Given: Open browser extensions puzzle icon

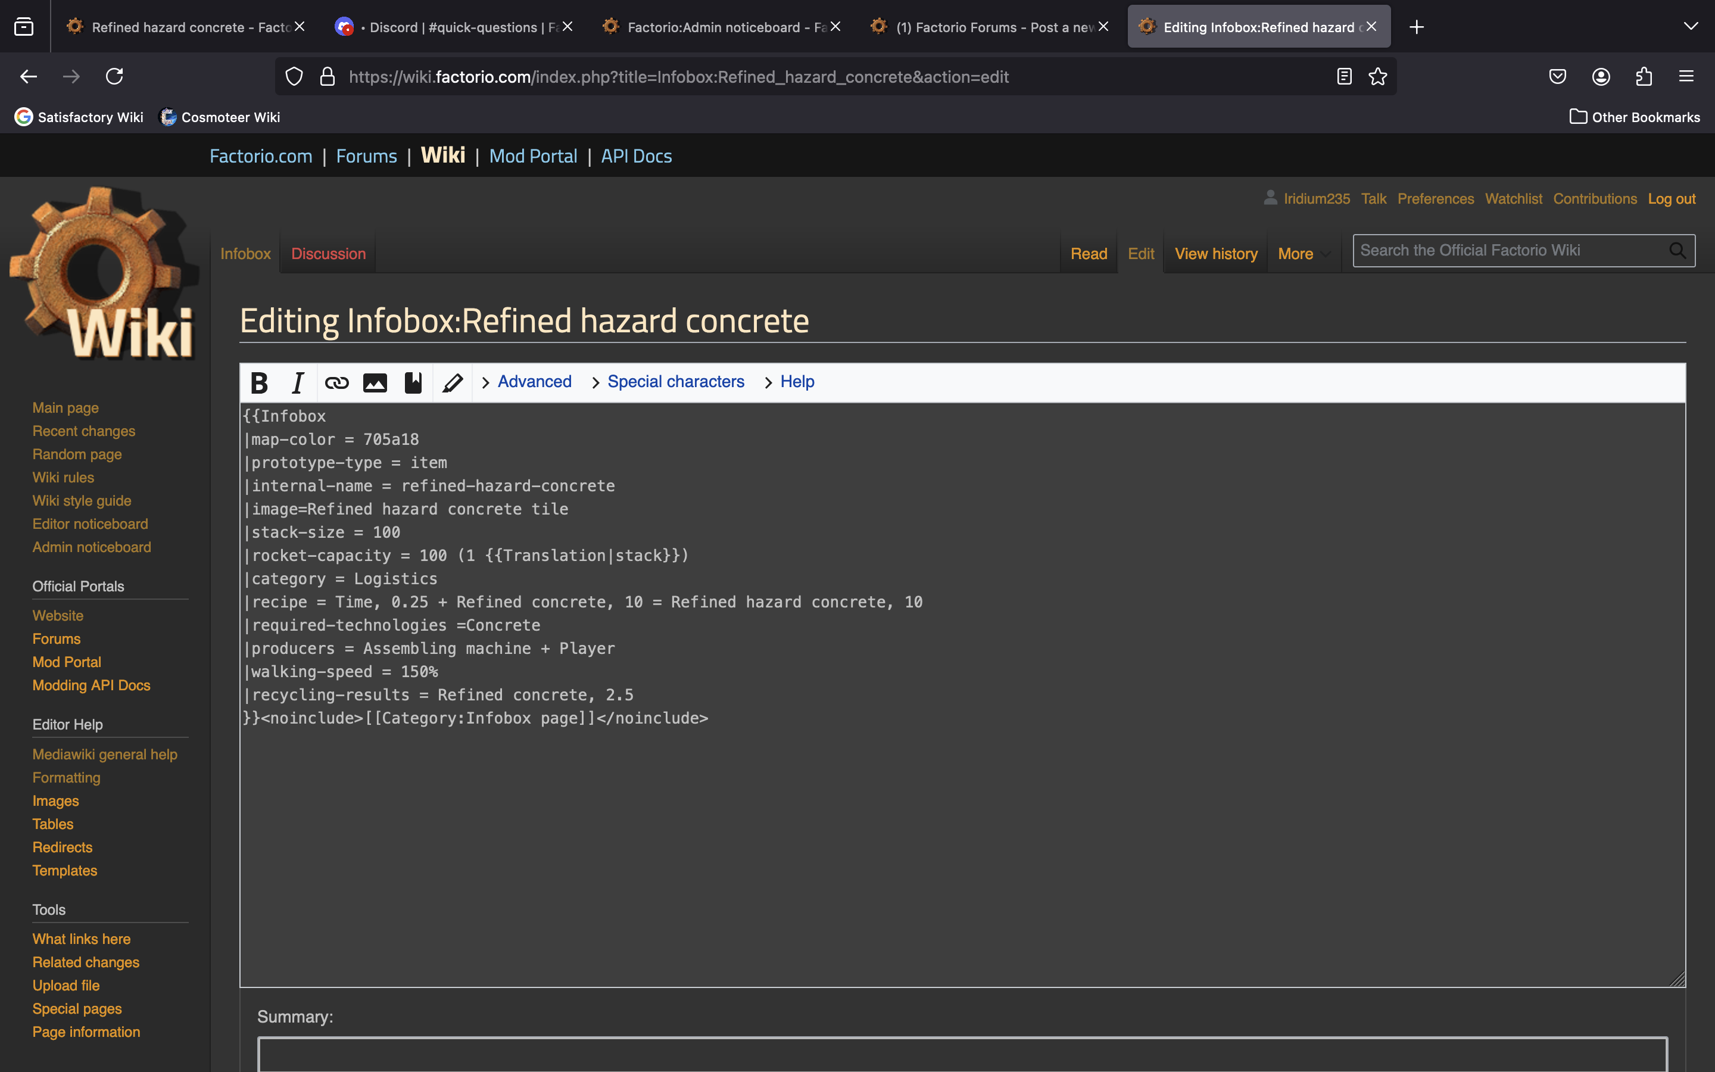Looking at the screenshot, I should [1644, 77].
